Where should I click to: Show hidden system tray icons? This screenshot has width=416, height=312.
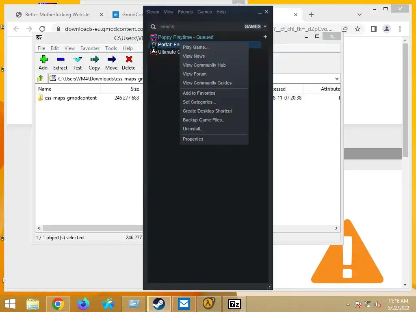(348, 304)
